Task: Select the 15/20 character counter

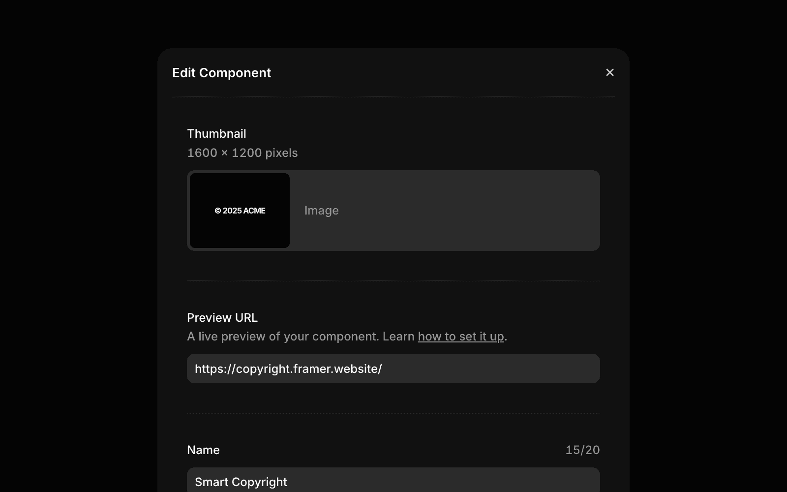Action: pyautogui.click(x=582, y=449)
